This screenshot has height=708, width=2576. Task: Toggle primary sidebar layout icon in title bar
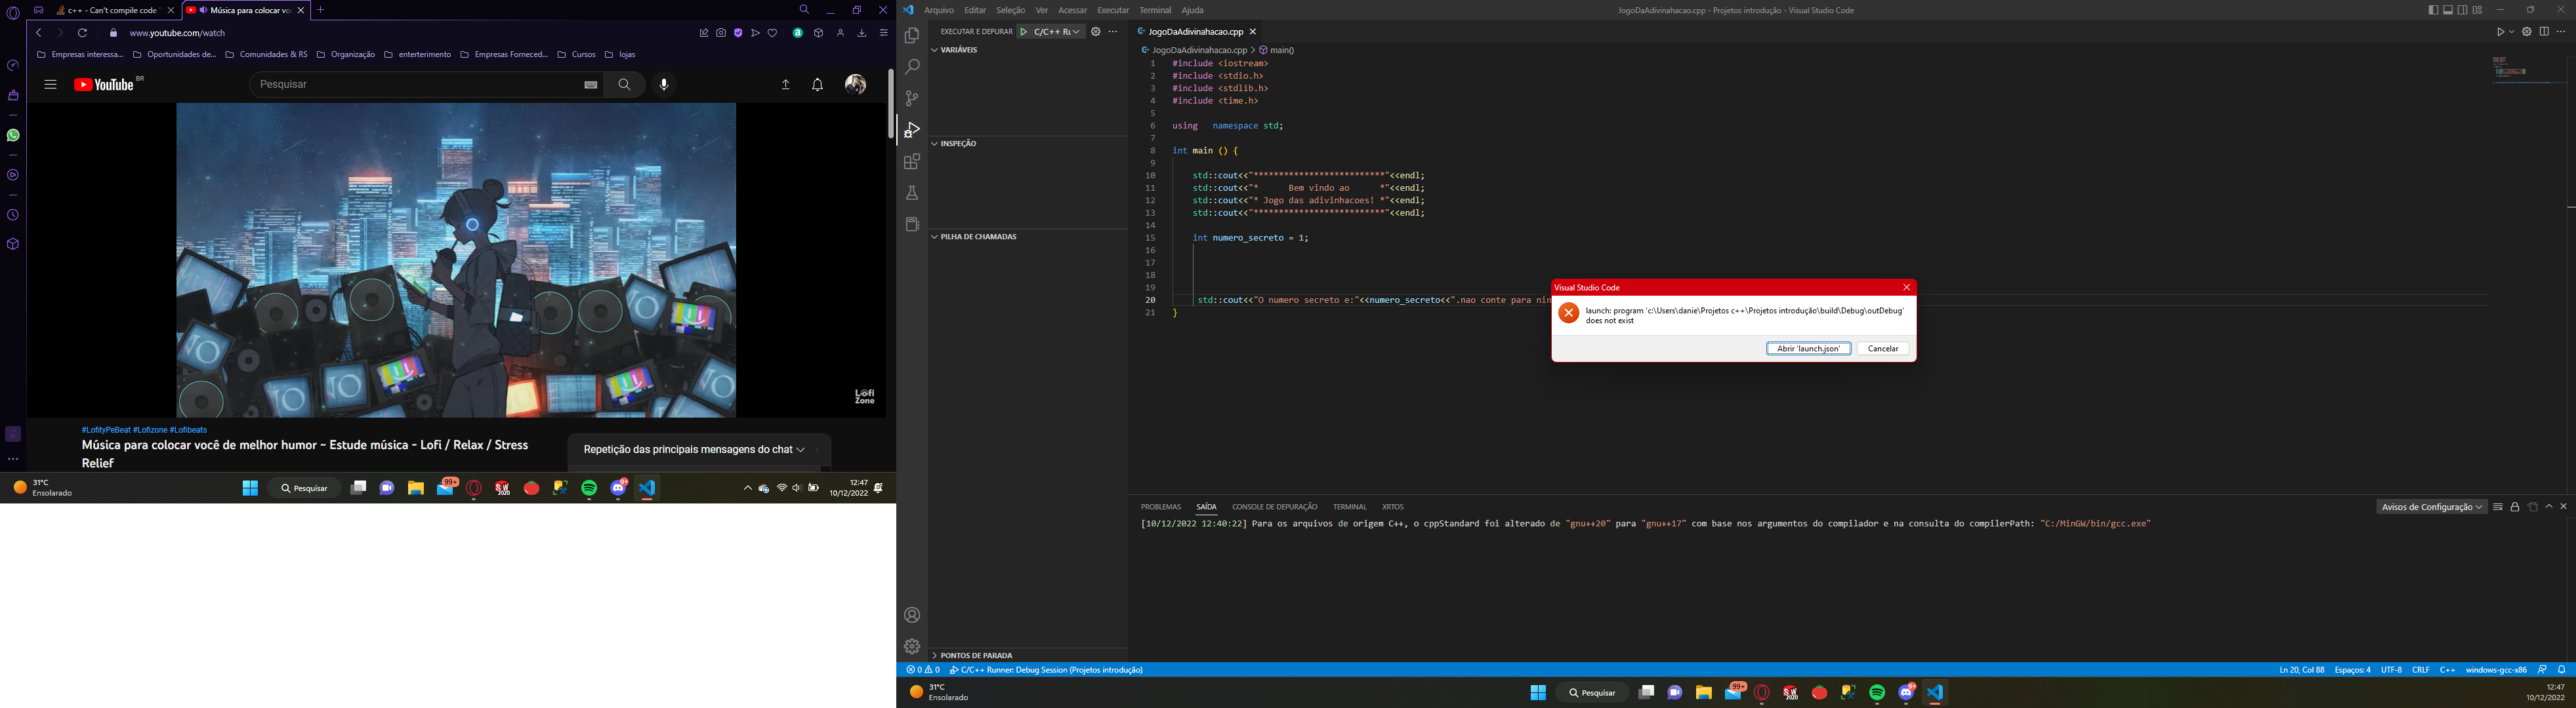point(2433,10)
